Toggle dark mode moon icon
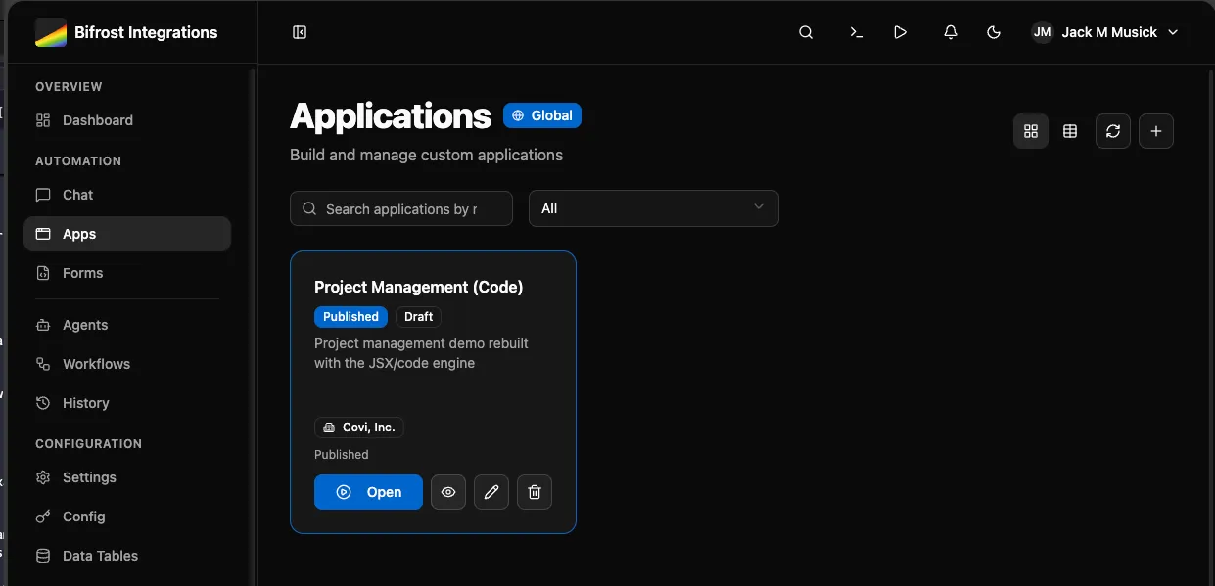This screenshot has width=1215, height=586. [994, 32]
